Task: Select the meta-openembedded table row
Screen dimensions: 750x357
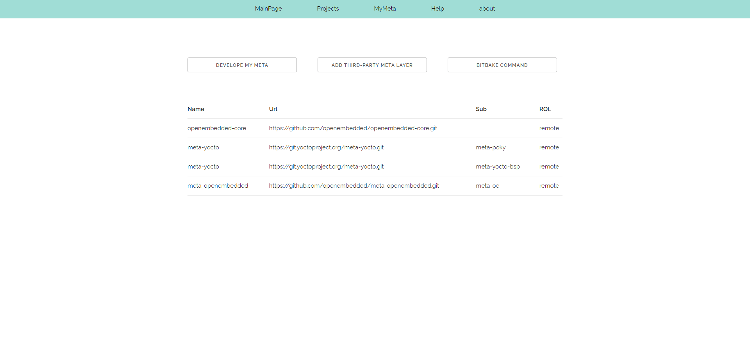Action: pos(218,186)
